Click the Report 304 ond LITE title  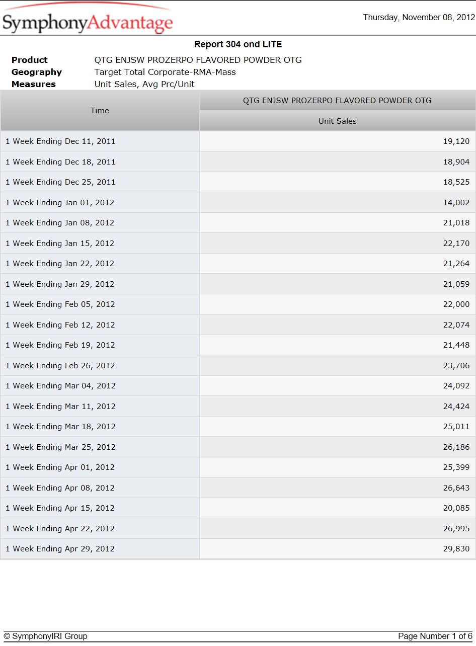tap(238, 44)
